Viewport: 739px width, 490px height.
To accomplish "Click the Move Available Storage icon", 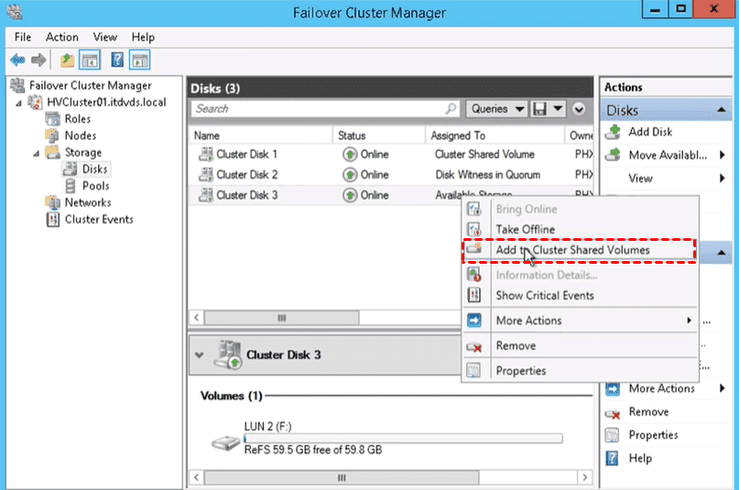I will pos(613,155).
